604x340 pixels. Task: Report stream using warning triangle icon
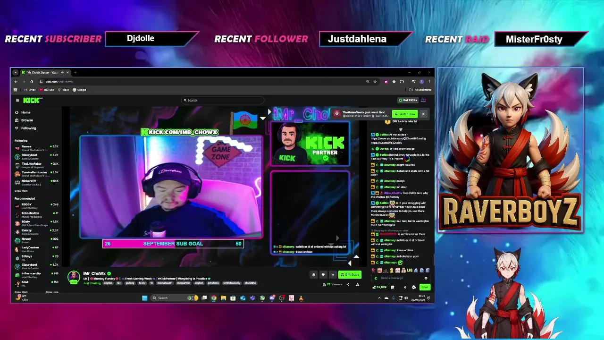[x=358, y=284]
